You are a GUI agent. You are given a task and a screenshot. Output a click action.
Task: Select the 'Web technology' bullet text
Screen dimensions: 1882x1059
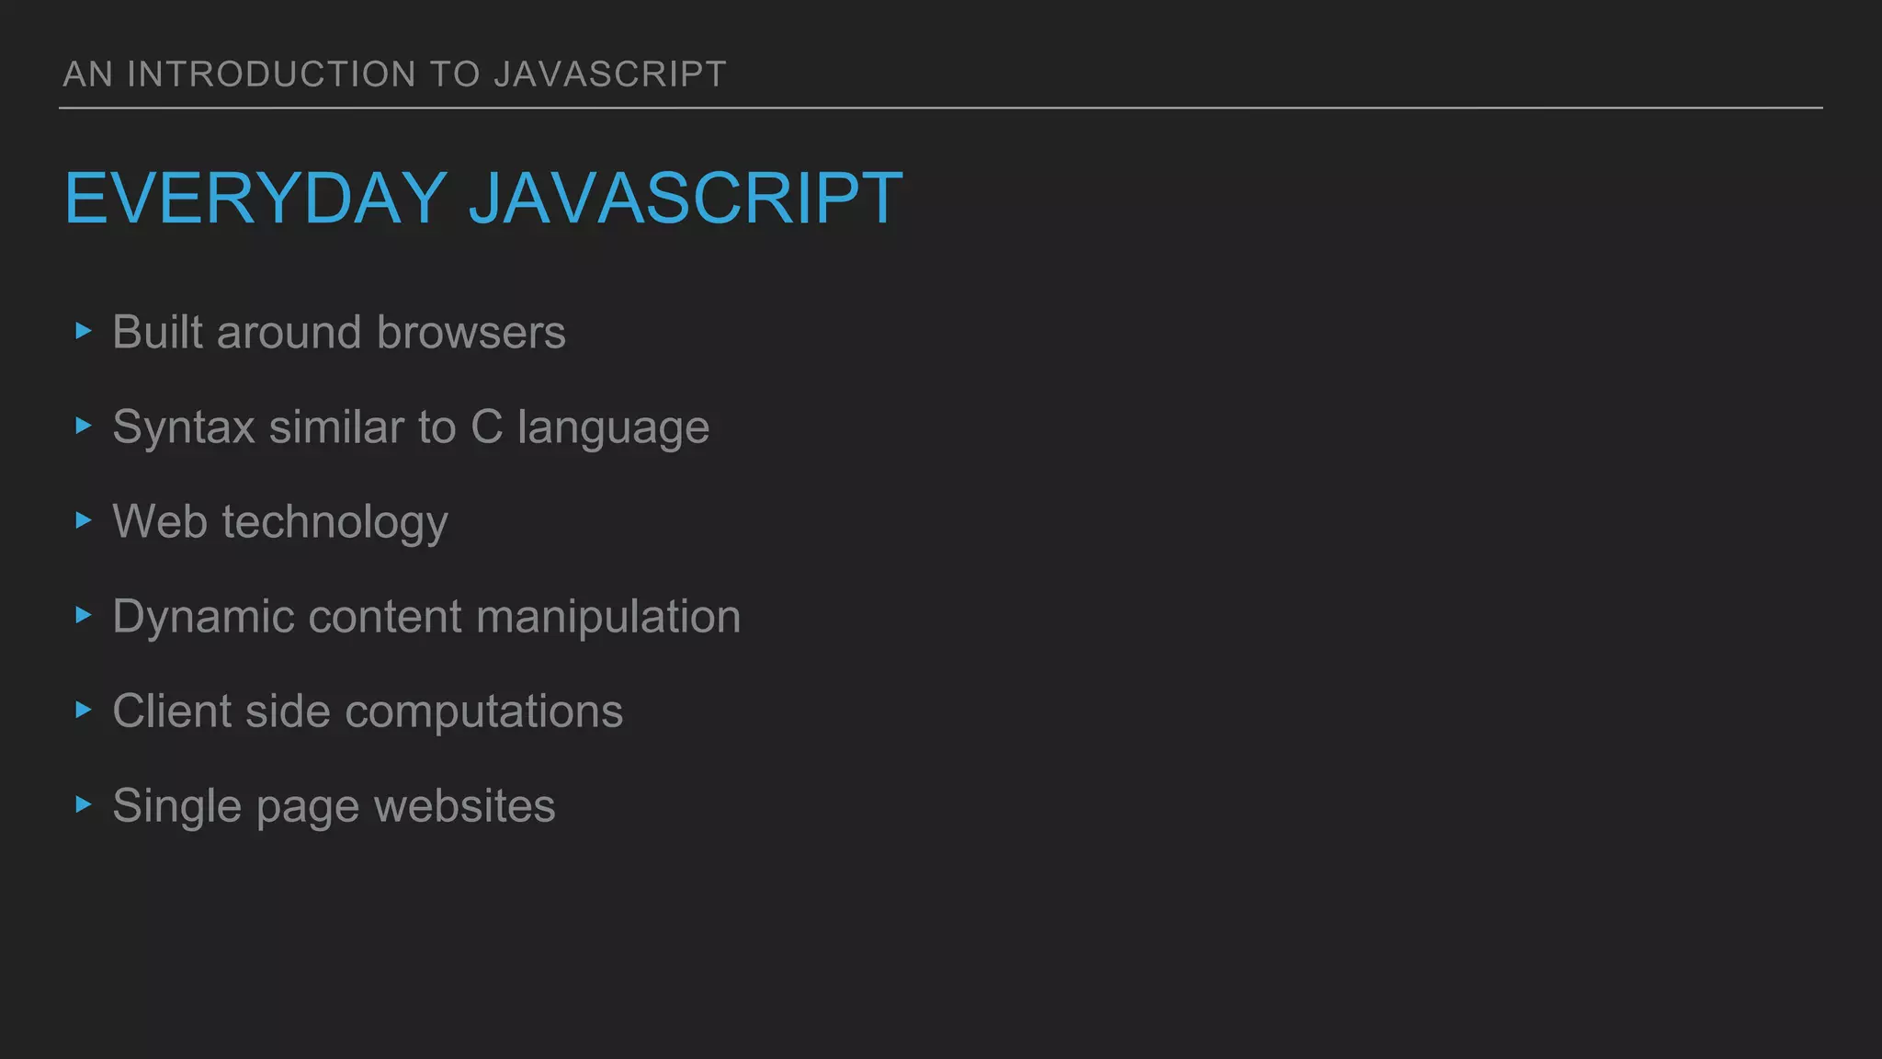[280, 522]
